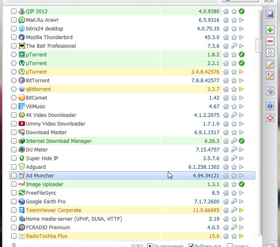Click the play arrow for VKMusic
Image resolution: width=280 pixels, height=247 pixels.
(241, 106)
